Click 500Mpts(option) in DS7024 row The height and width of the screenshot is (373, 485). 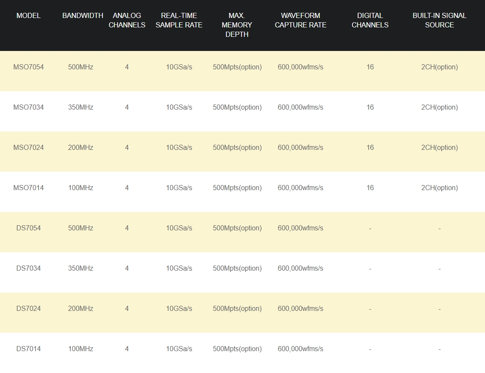[237, 308]
